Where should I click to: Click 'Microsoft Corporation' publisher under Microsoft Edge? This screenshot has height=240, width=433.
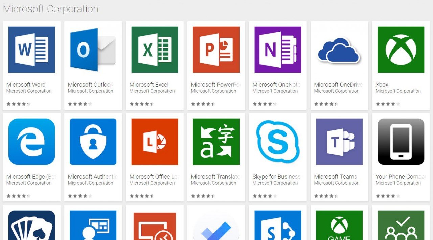(29, 183)
